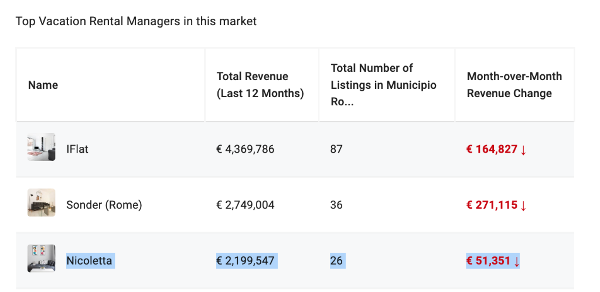Click the € 271,115 revenue change value
This screenshot has width=600, height=292.
pos(492,205)
